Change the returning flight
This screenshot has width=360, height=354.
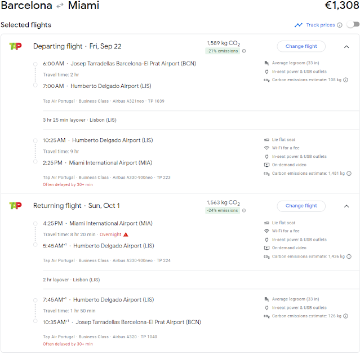(x=301, y=206)
